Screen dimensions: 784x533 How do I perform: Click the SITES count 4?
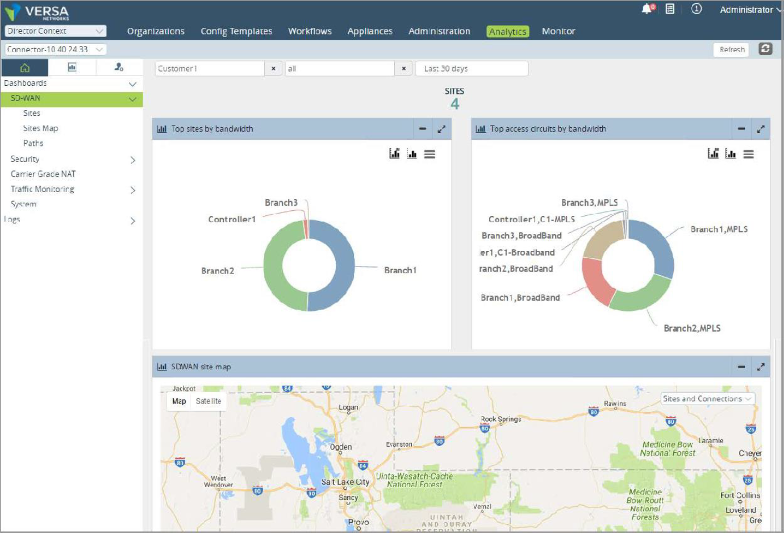pos(454,104)
